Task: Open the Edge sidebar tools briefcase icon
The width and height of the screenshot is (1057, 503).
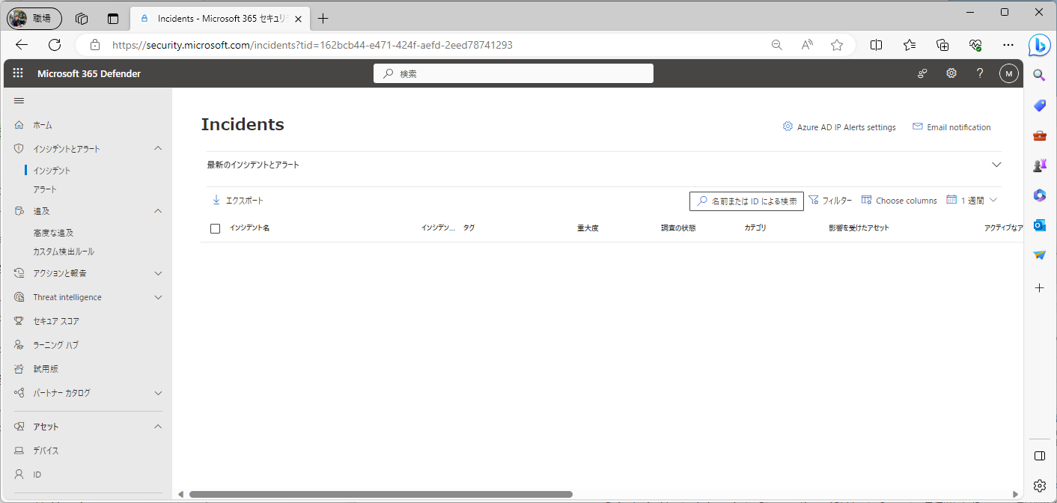Action: click(1039, 135)
